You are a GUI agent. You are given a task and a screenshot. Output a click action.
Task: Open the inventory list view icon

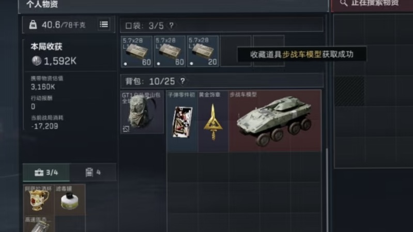pos(104,24)
